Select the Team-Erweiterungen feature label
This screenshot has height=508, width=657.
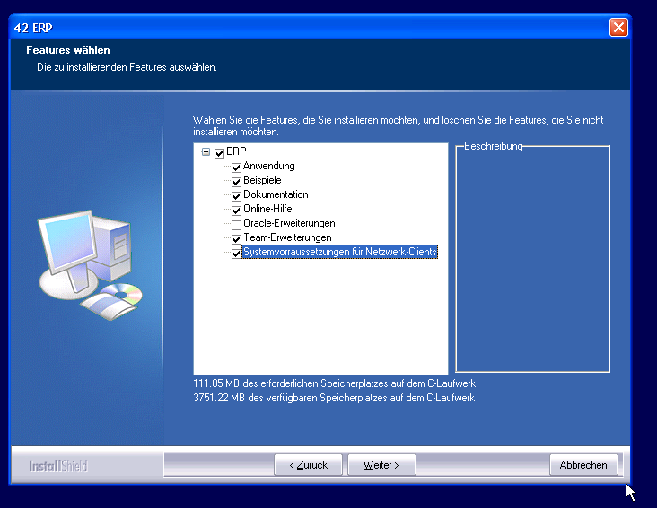[287, 237]
